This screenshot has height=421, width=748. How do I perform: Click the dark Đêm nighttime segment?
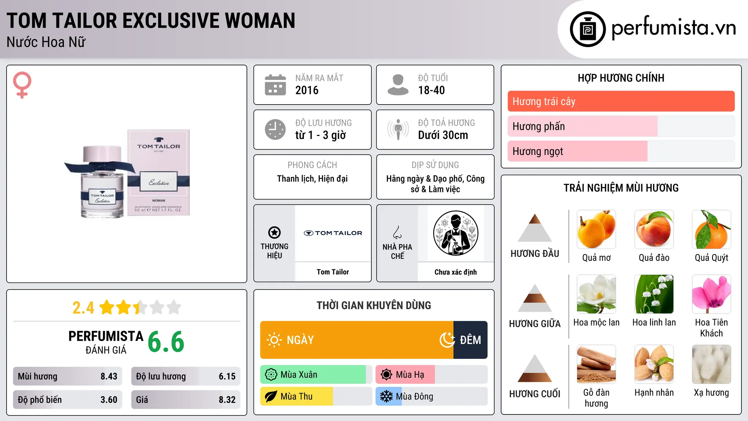[470, 340]
